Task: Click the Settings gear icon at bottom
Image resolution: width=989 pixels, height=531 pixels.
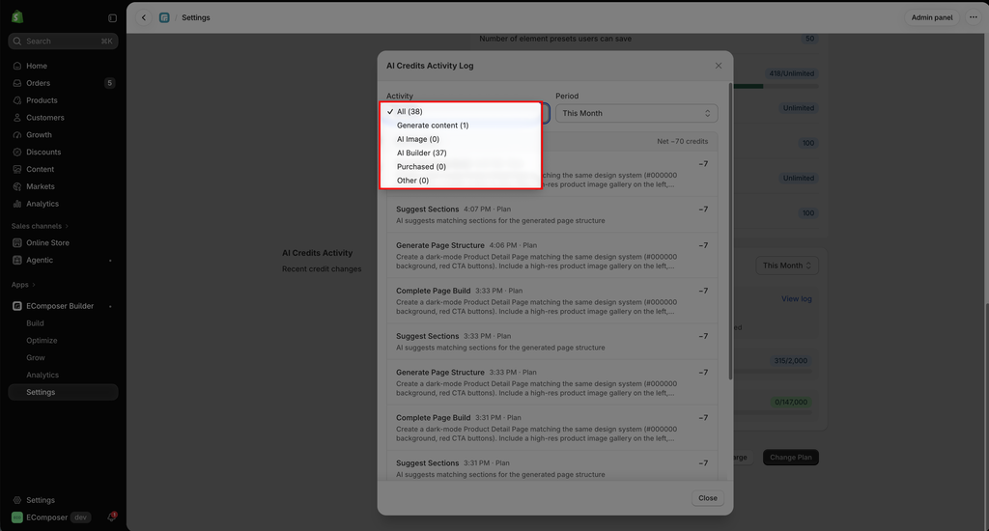Action: [17, 500]
